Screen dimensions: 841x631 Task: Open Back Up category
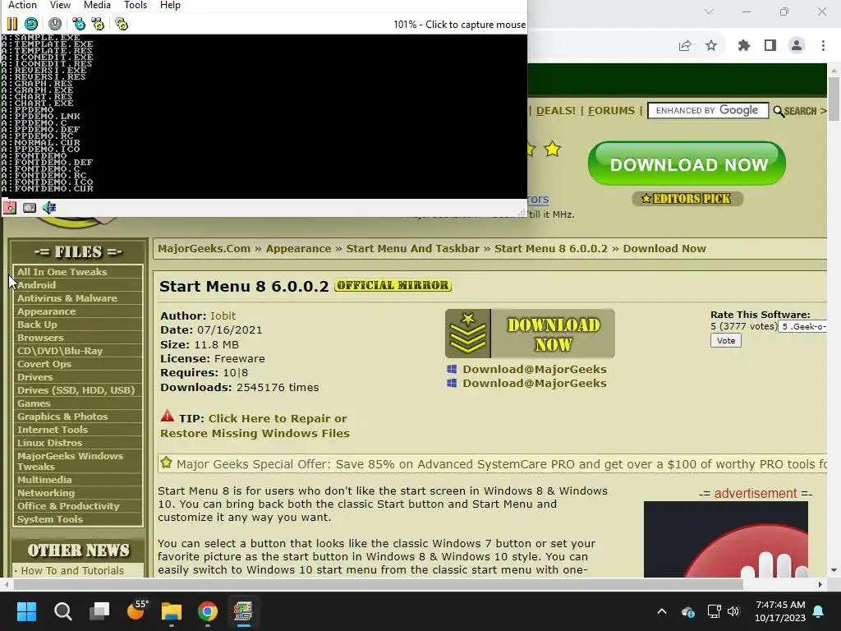tap(37, 325)
